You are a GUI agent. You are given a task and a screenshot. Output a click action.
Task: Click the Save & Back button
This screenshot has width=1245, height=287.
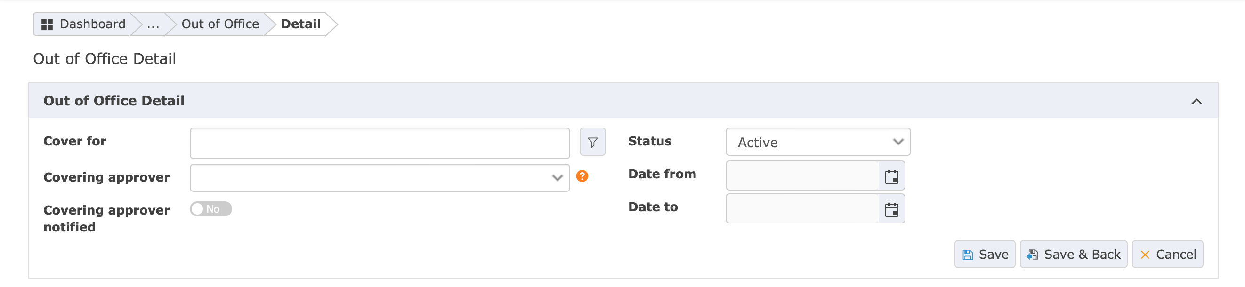point(1074,255)
